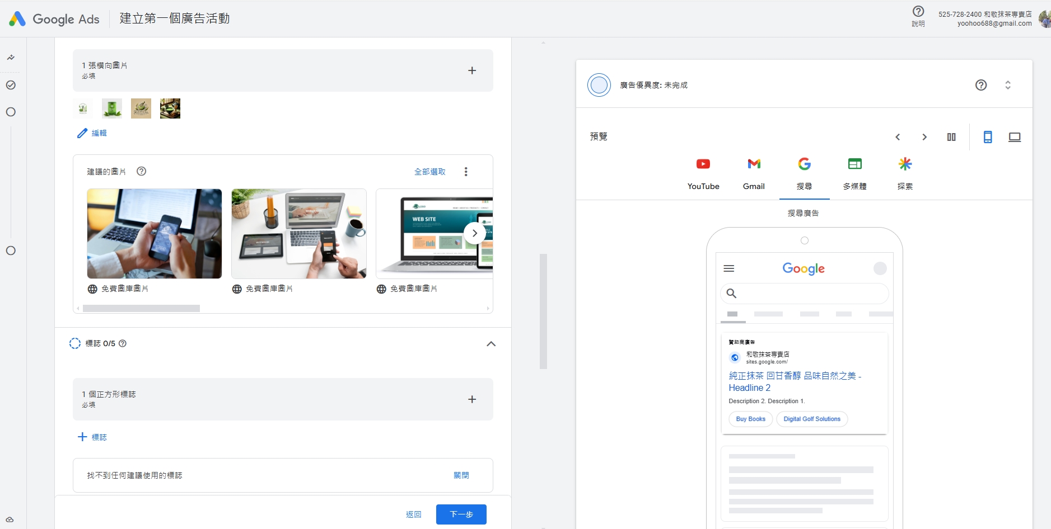Click the third uploaded matcha thumbnail
Image resolution: width=1051 pixels, height=529 pixels.
pyautogui.click(x=141, y=108)
